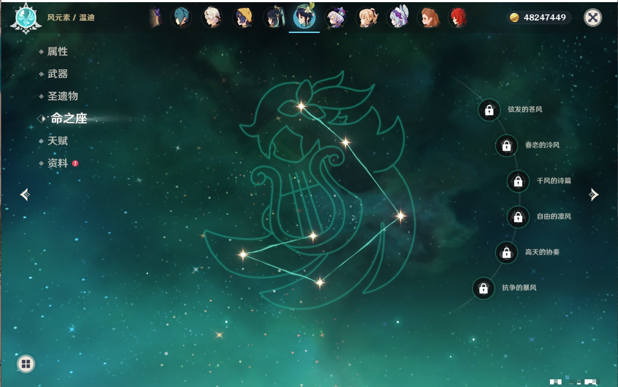Select the dark-green ponytail character portrait
Screen dimensions: 618x387
click(274, 18)
